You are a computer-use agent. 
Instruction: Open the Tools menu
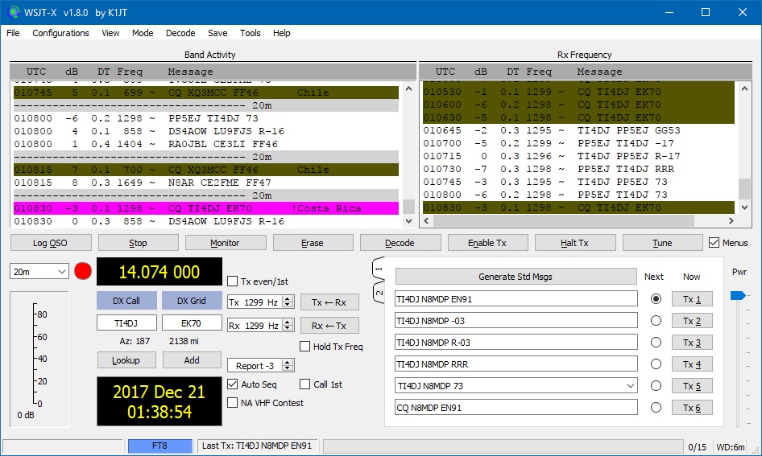click(x=250, y=33)
